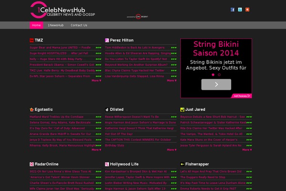Expand More under Just Jared

pos(247,149)
